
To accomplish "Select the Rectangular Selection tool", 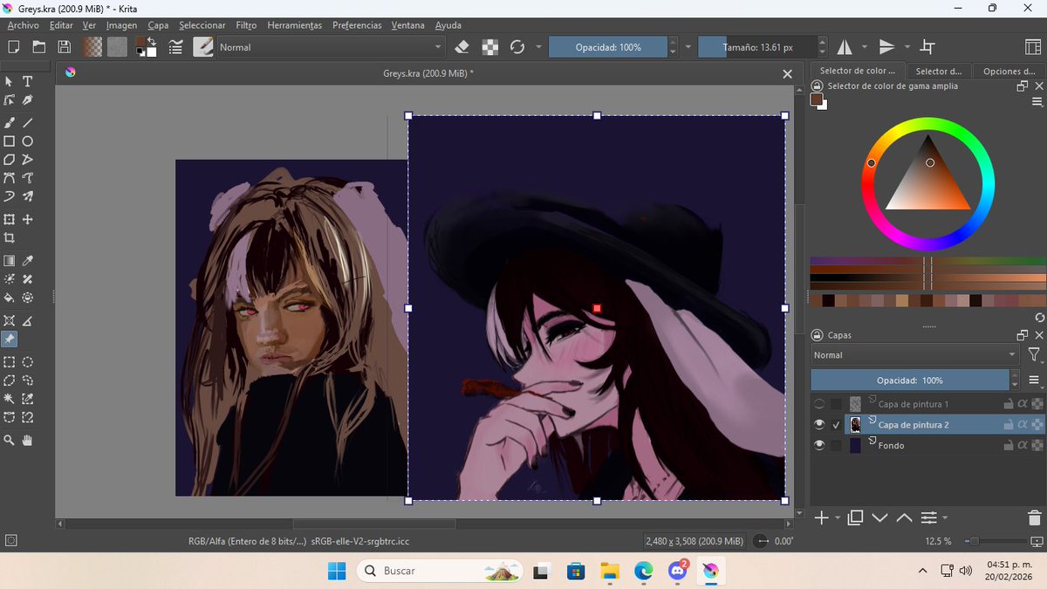I will (9, 362).
